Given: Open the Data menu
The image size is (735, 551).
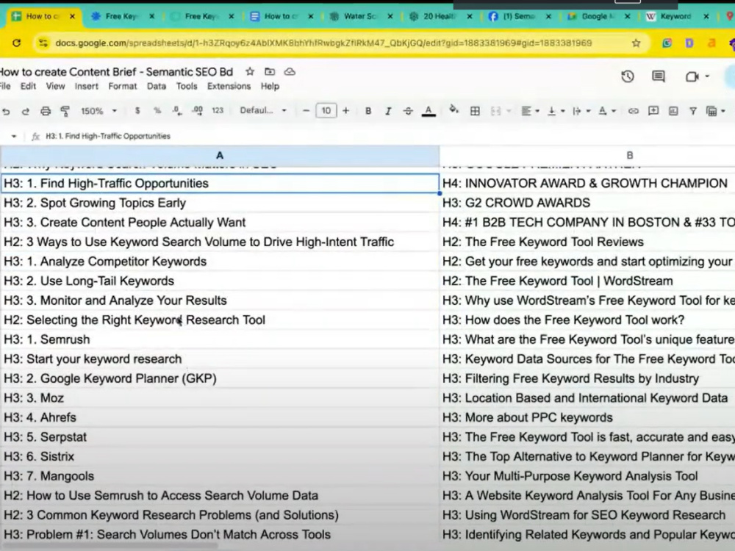Looking at the screenshot, I should coord(157,86).
